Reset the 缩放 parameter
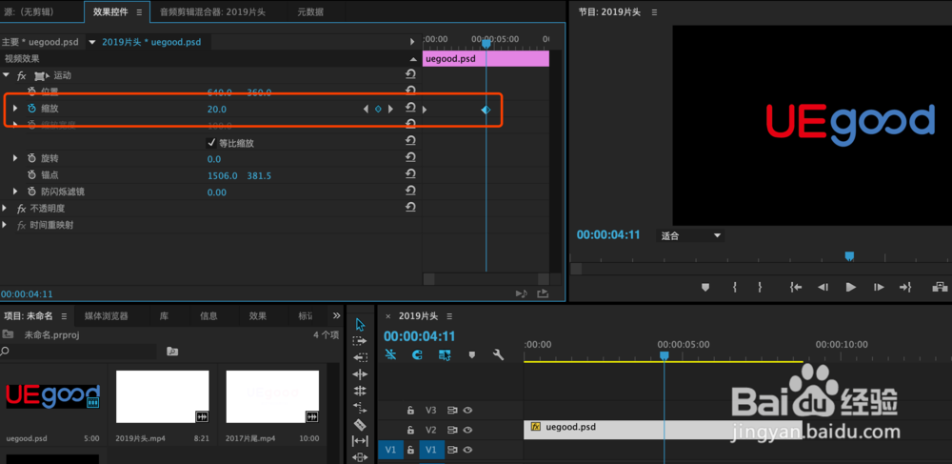Image resolution: width=952 pixels, height=464 pixels. [x=410, y=108]
